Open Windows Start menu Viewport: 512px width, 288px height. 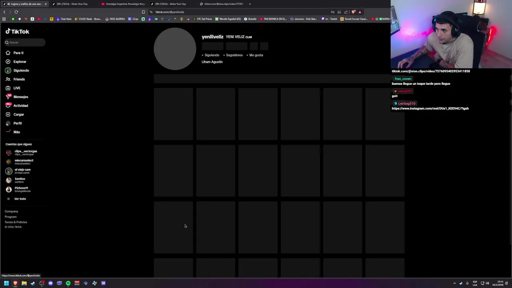[6, 283]
